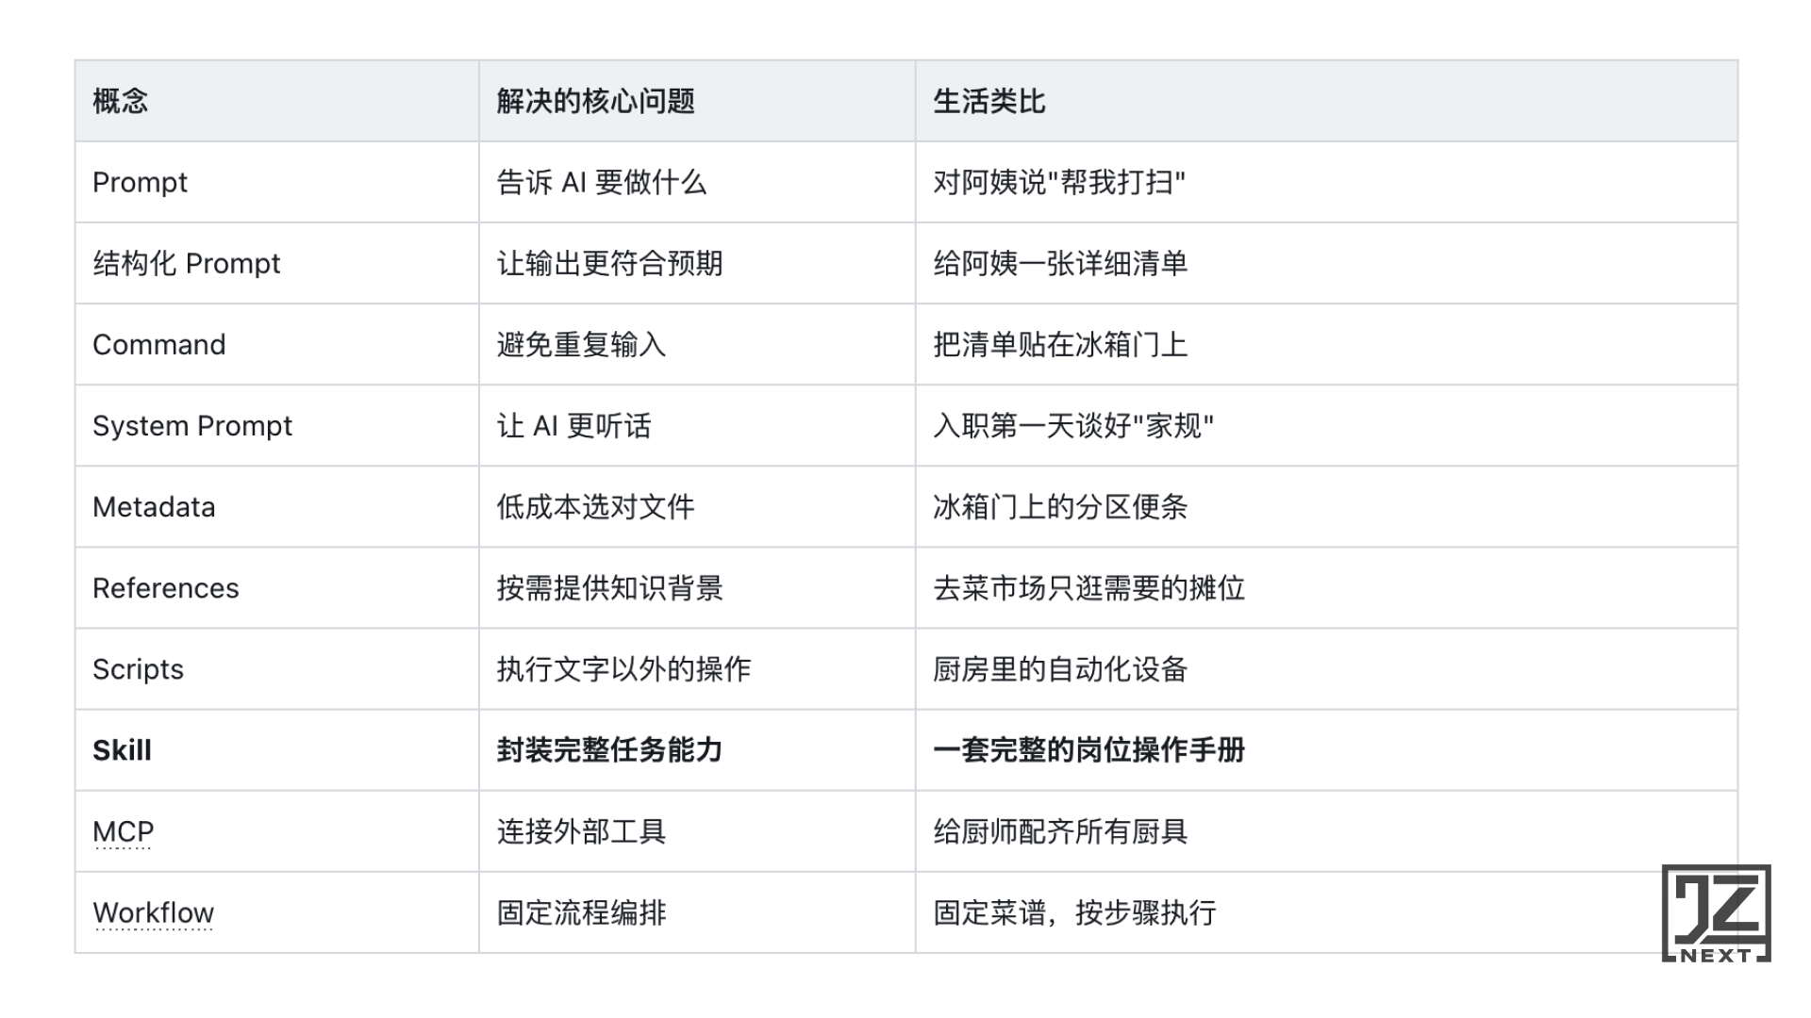Screen dimensions: 1811x1018
Task: Select the 一套完整的岗位操作手册 cell
Action: click(1089, 750)
